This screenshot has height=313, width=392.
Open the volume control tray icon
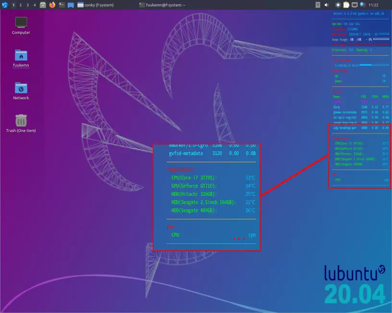point(327,5)
